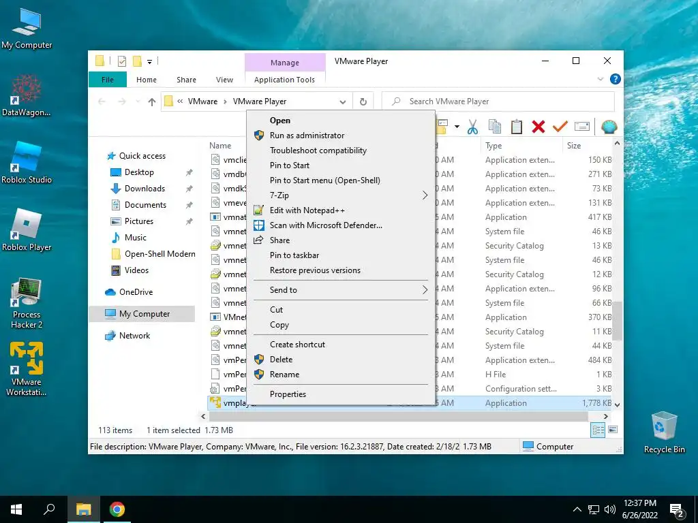
Task: Select Create shortcut
Action: click(x=341, y=344)
